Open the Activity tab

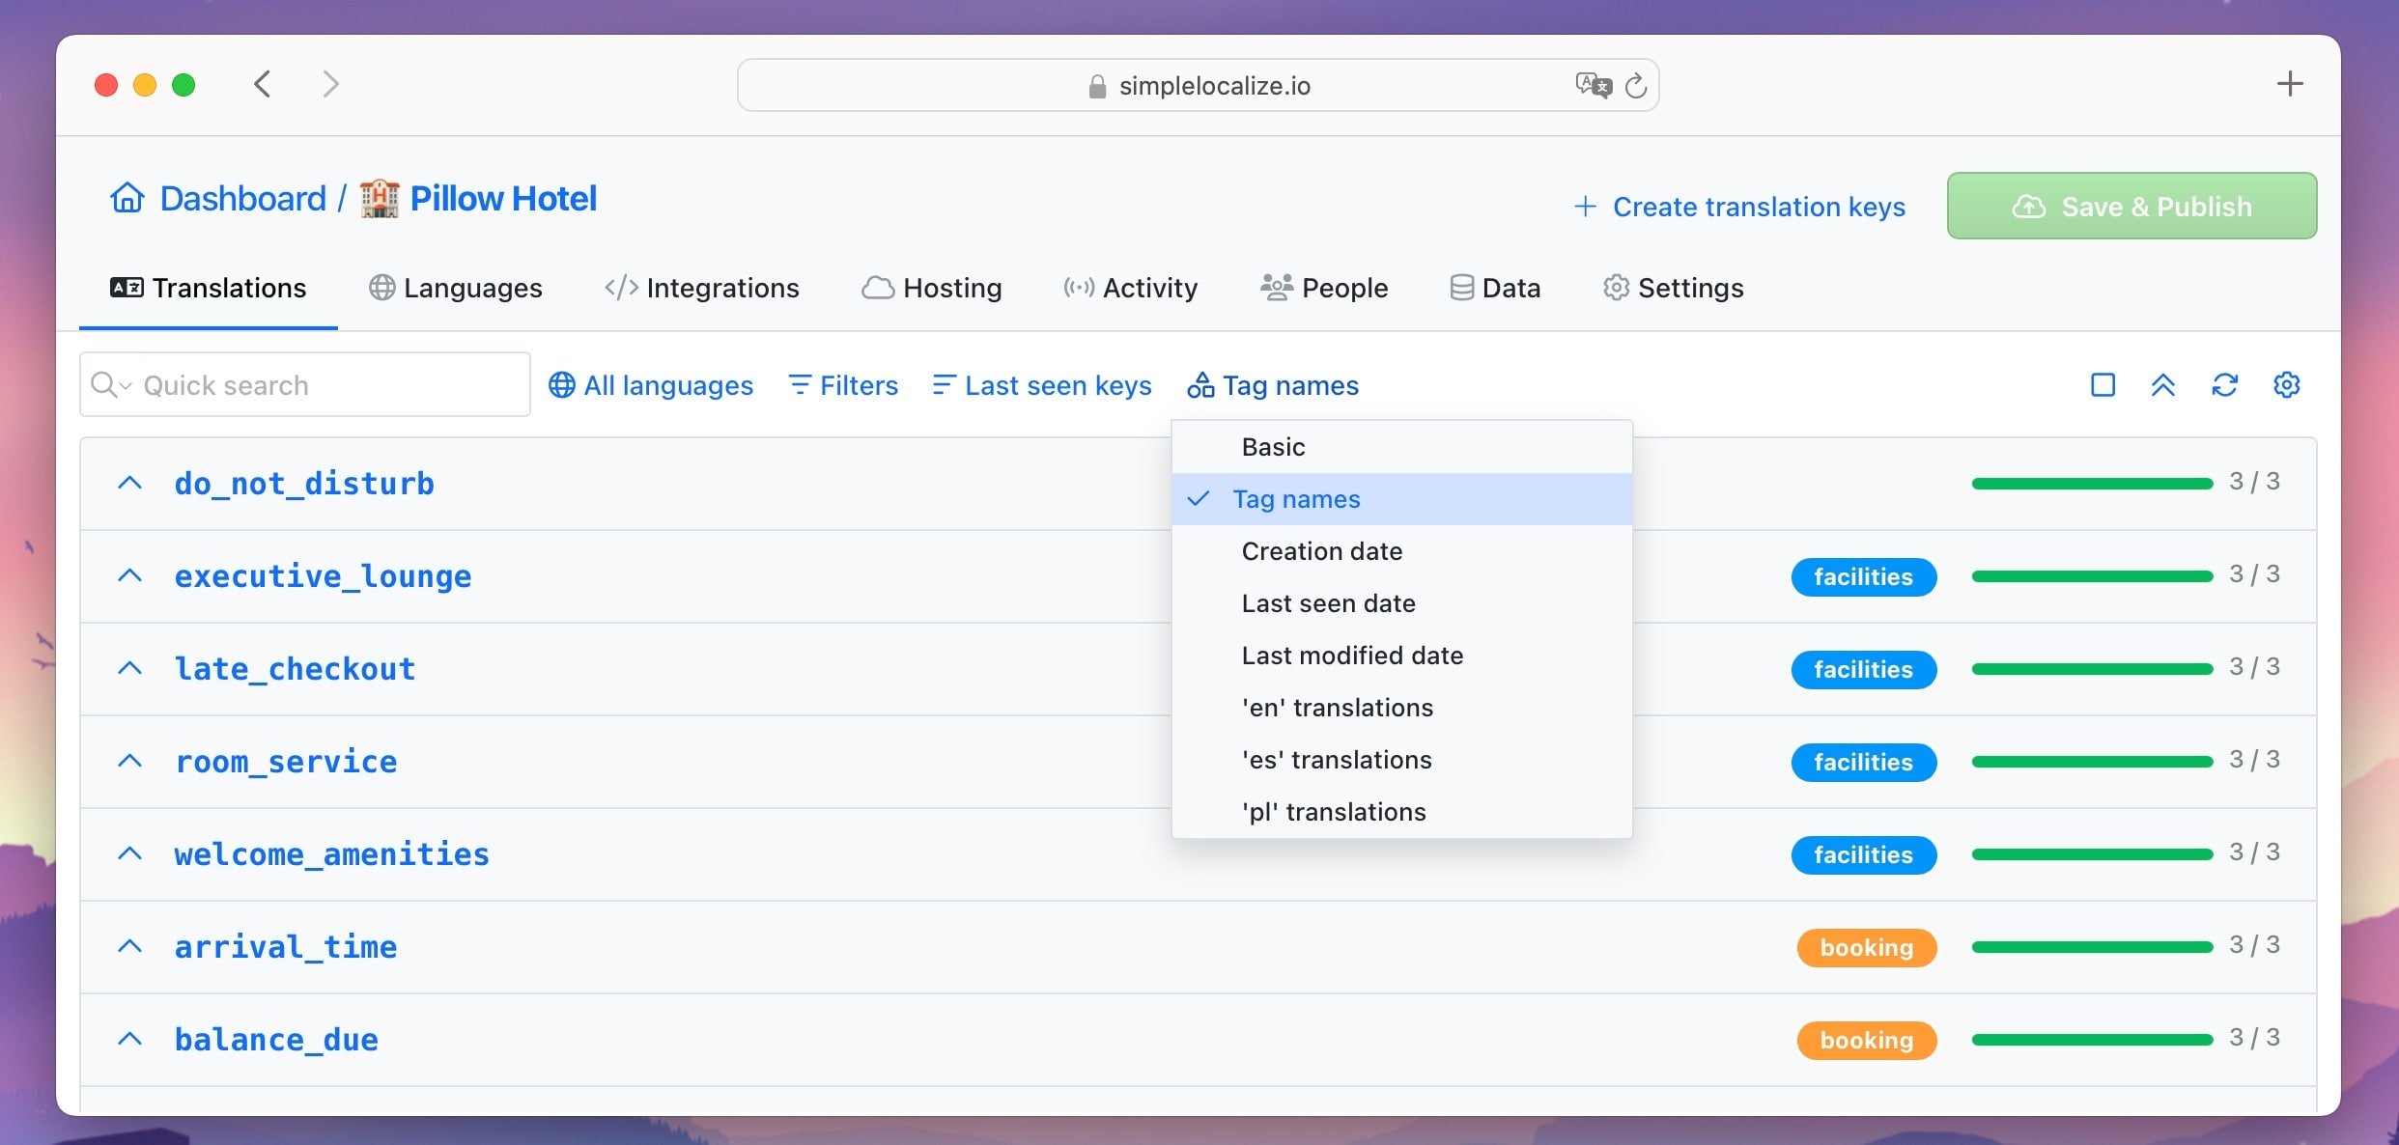[1131, 288]
